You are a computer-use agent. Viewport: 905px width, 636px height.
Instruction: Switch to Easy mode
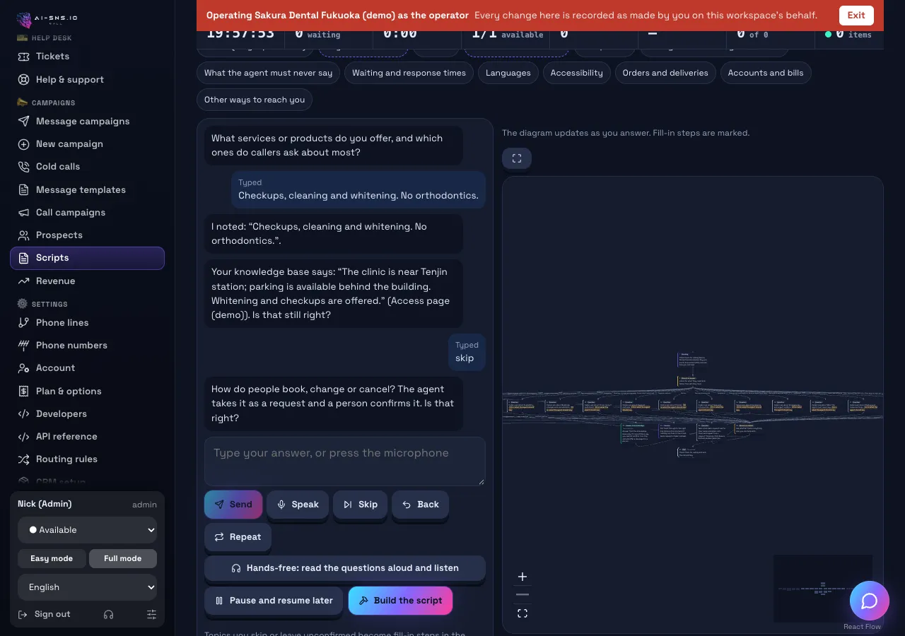coord(52,558)
